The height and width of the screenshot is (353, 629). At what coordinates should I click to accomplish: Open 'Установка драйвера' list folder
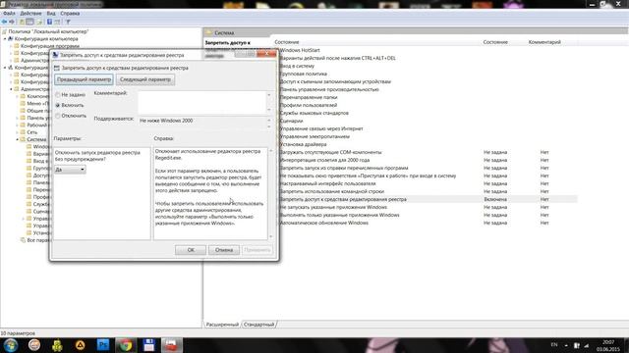click(x=303, y=144)
